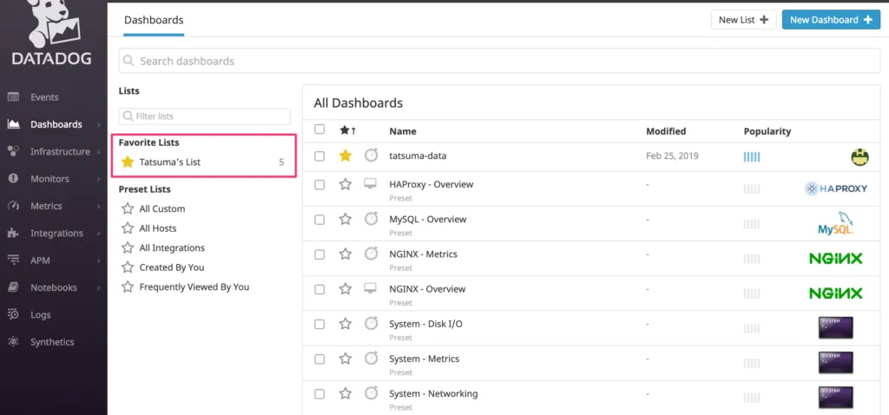Open Infrastructure in the sidebar
889x415 pixels.
pyautogui.click(x=60, y=151)
